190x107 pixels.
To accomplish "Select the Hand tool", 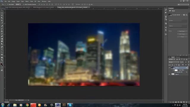I will click(2, 57).
